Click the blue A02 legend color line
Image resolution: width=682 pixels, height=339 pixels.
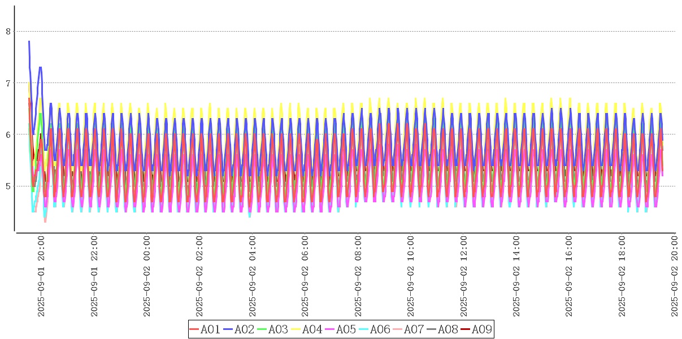pos(228,329)
